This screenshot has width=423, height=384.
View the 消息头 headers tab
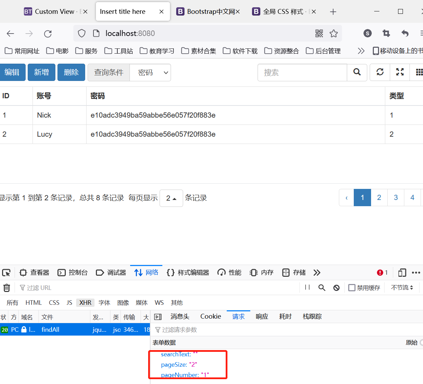click(180, 317)
